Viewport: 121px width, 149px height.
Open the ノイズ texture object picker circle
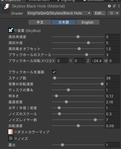pyautogui.click(x=16, y=138)
